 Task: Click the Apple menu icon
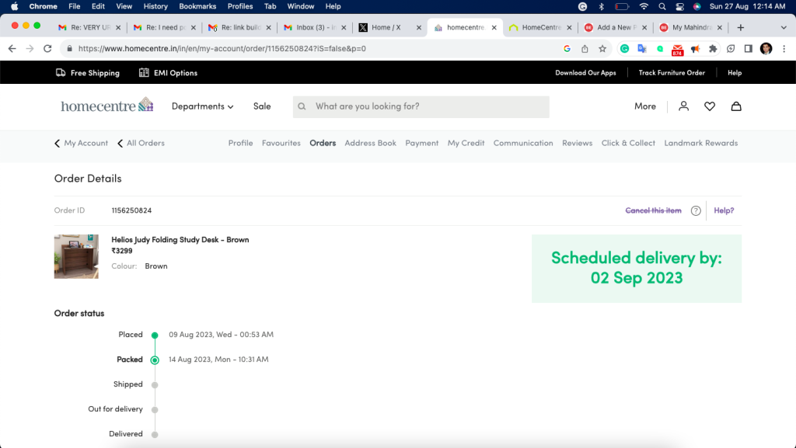coord(14,6)
